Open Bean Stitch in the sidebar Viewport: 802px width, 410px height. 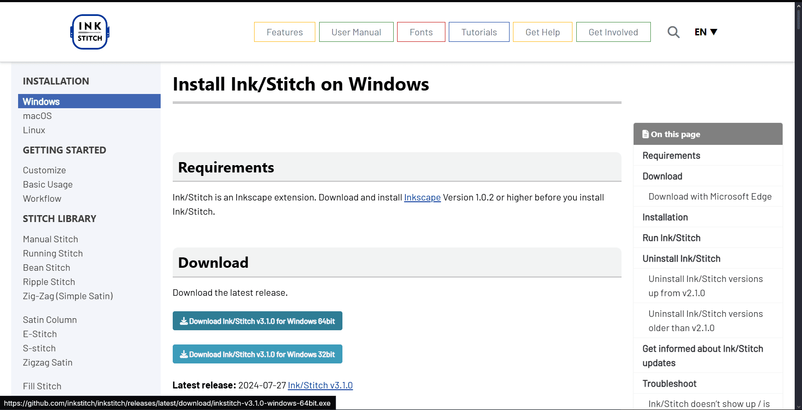pos(47,268)
